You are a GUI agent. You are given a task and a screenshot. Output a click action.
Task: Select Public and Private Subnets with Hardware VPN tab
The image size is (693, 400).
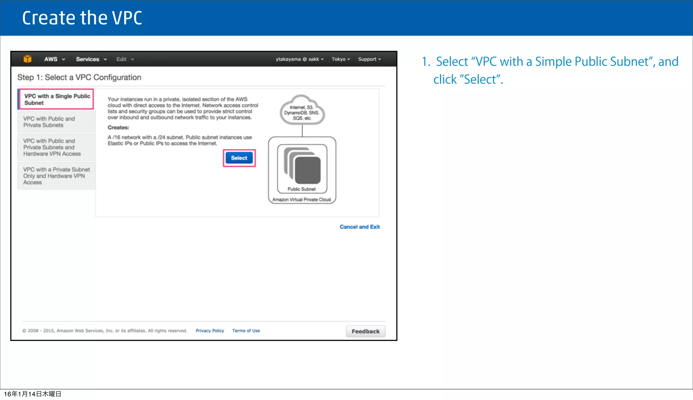[57, 147]
